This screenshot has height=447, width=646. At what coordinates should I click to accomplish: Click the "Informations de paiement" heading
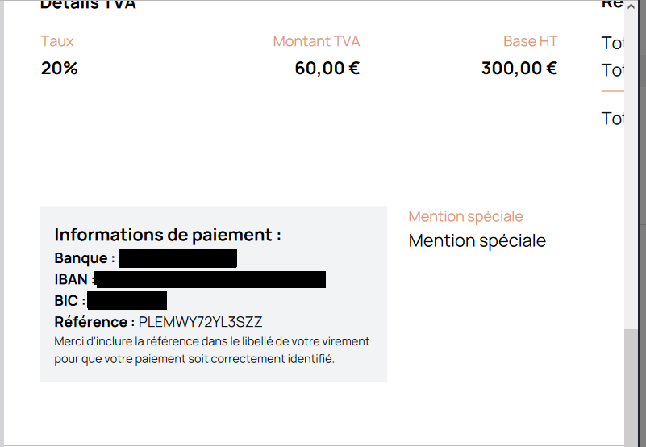tap(167, 235)
